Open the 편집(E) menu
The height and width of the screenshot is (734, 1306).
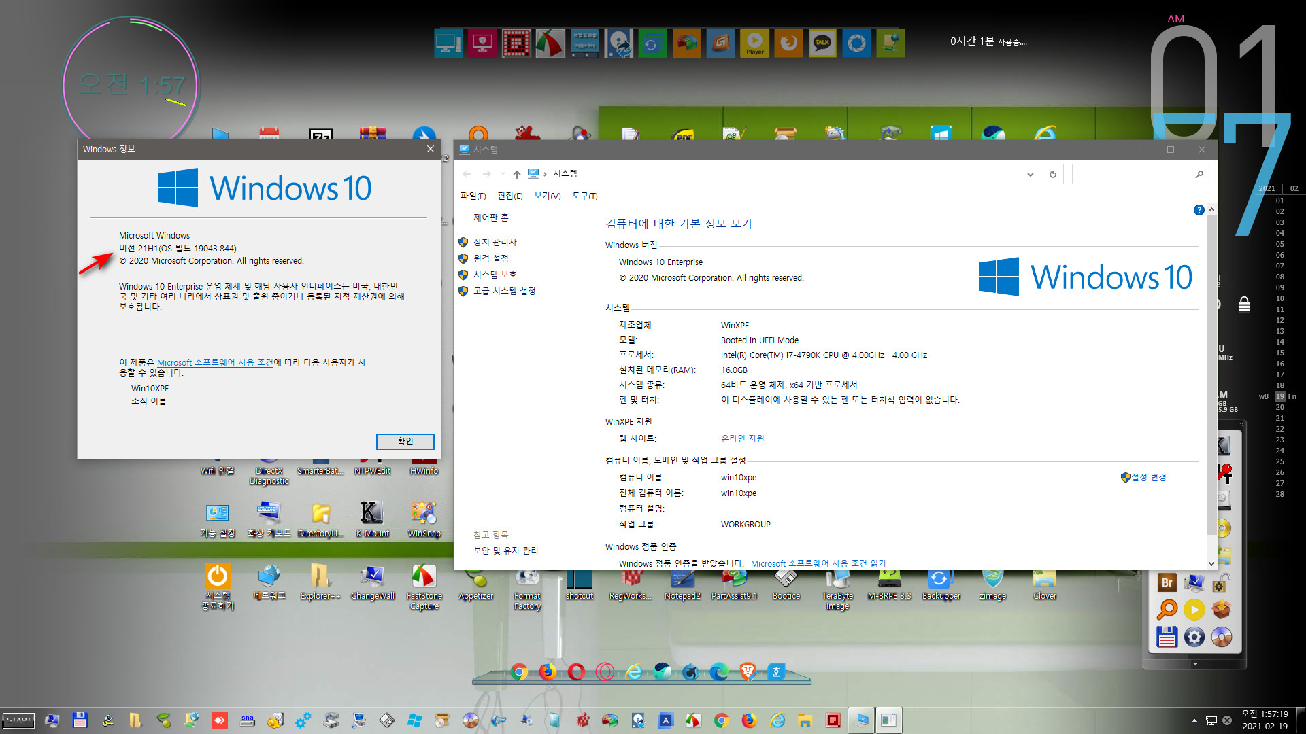[509, 196]
